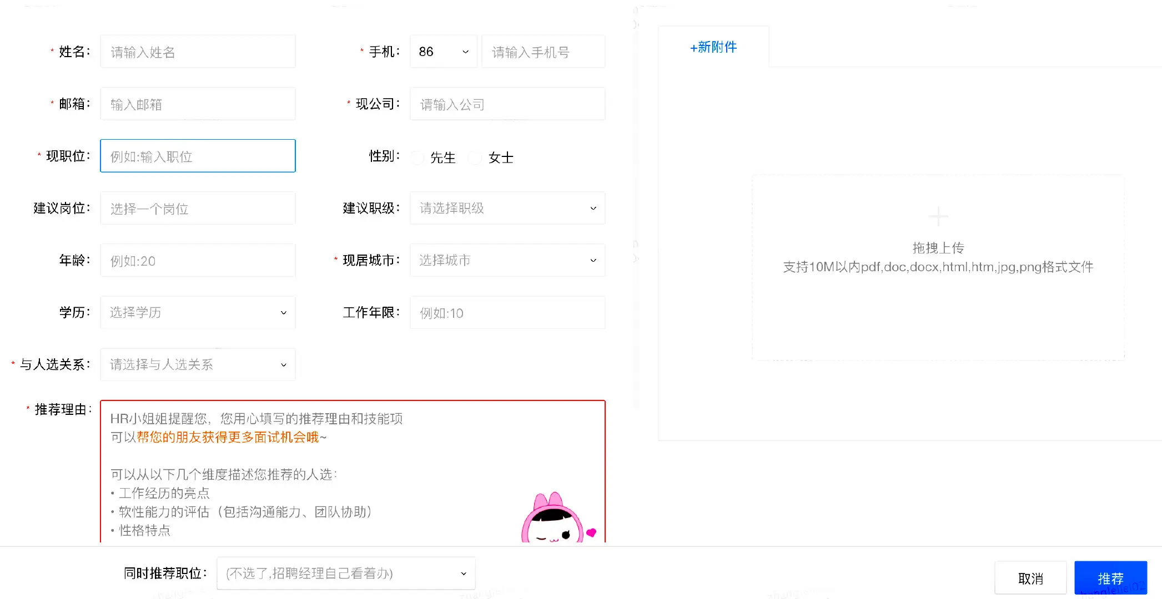Focus the 现公司 company input field
Screen dimensions: 1162x599
tap(507, 104)
